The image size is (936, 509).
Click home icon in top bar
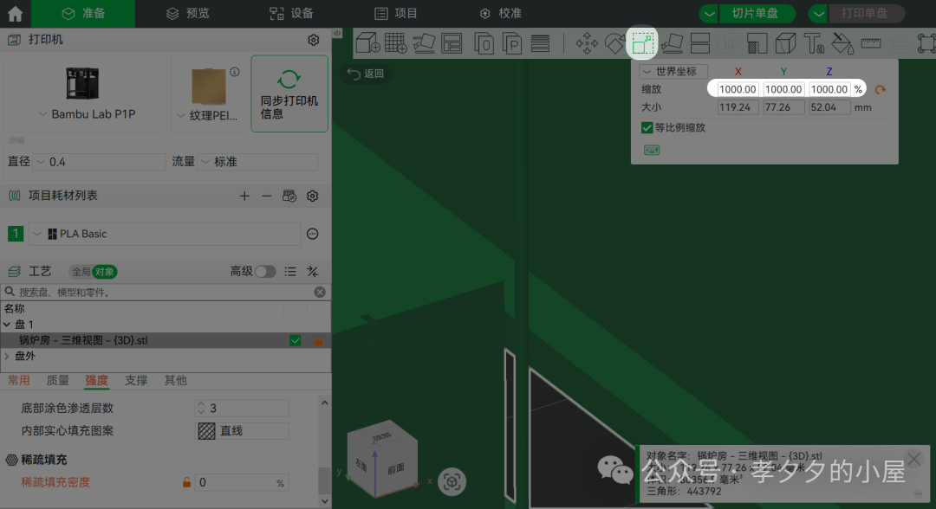point(15,14)
